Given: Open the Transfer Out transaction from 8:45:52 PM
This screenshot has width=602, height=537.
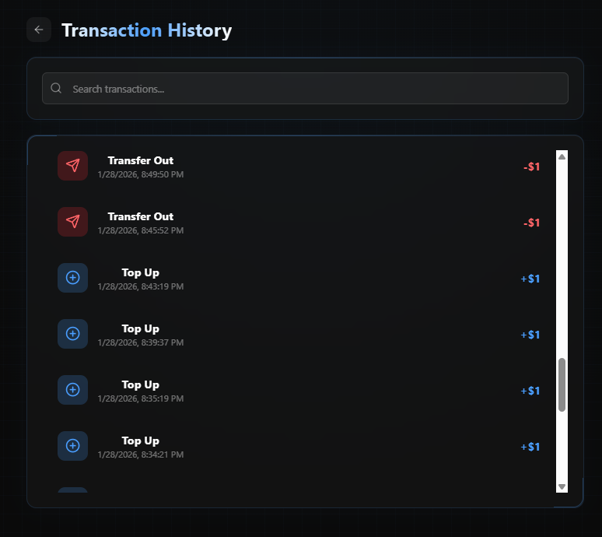Looking at the screenshot, I should (x=141, y=217).
